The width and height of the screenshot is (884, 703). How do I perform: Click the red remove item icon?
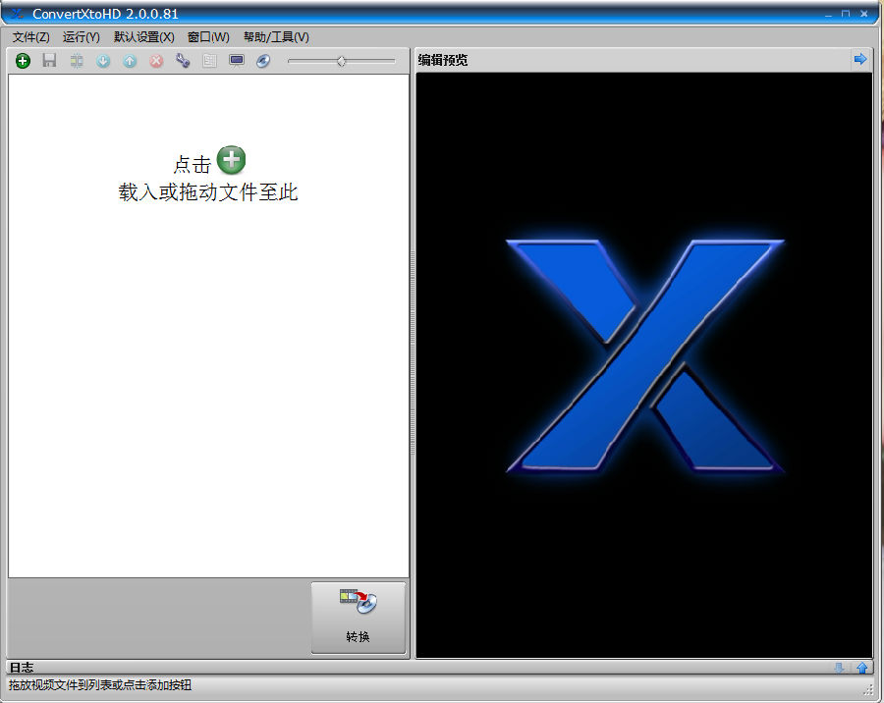coord(156,61)
